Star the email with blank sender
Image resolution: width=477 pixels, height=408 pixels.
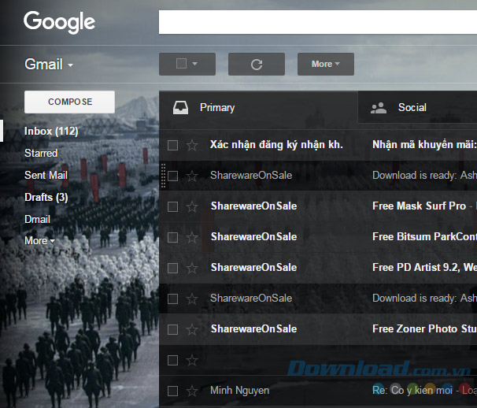(192, 360)
